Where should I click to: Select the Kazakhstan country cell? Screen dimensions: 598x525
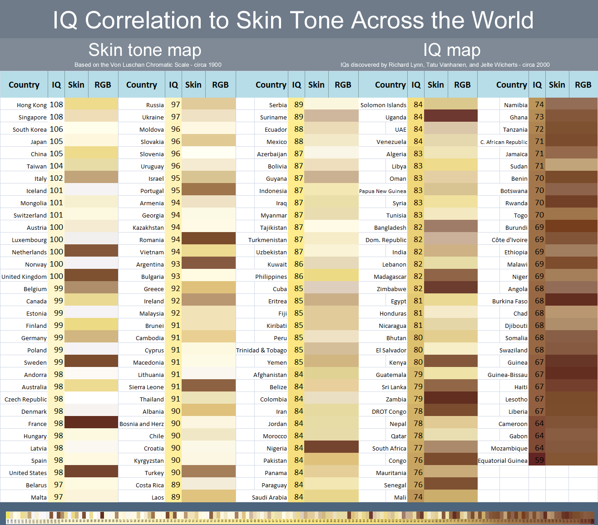click(142, 228)
